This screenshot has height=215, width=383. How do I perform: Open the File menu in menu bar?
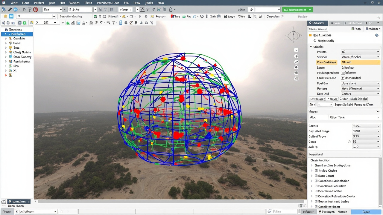(126, 3)
